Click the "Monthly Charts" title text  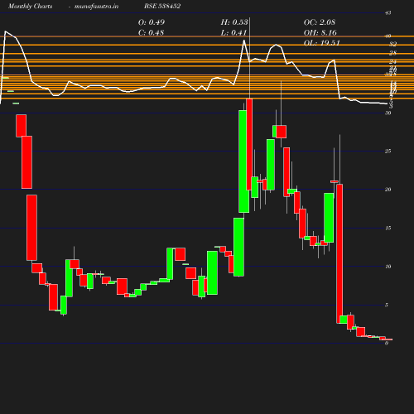tap(30, 6)
